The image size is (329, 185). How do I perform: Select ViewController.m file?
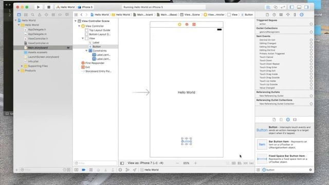(x=38, y=43)
